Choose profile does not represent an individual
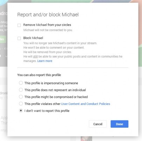Screen dimensions: 142x141 (x=21, y=90)
